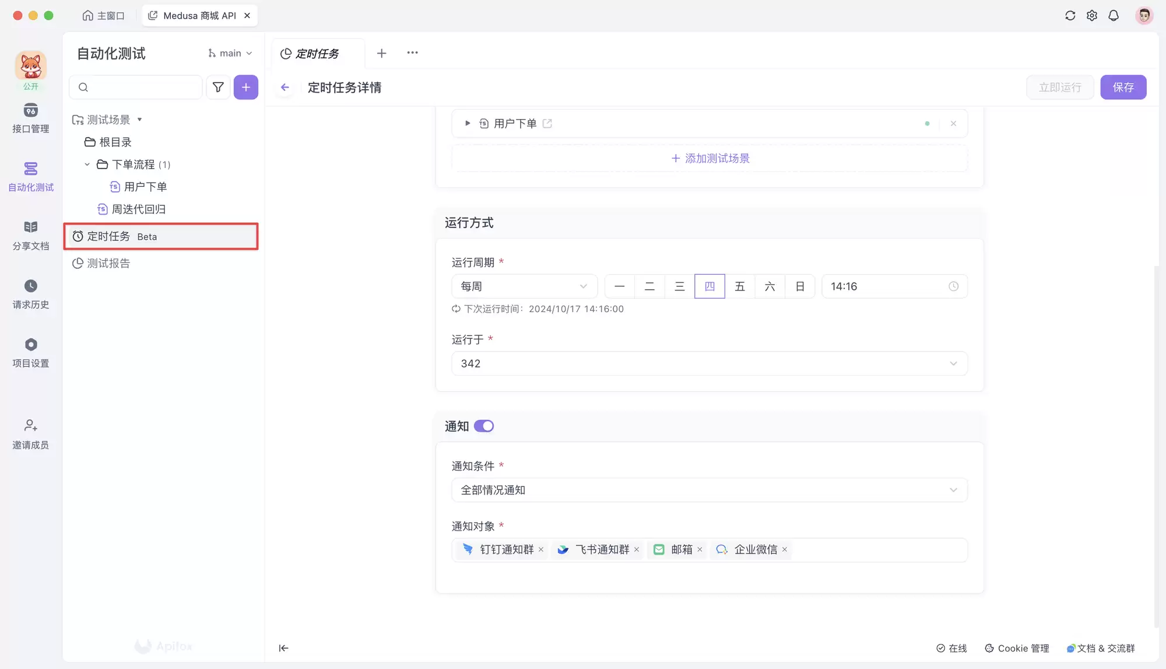Select Wednesday 三 weekday

680,286
